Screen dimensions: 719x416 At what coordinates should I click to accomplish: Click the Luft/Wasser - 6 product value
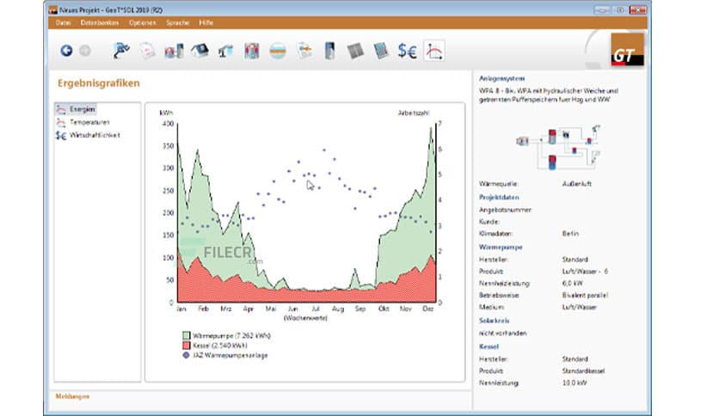(x=585, y=272)
